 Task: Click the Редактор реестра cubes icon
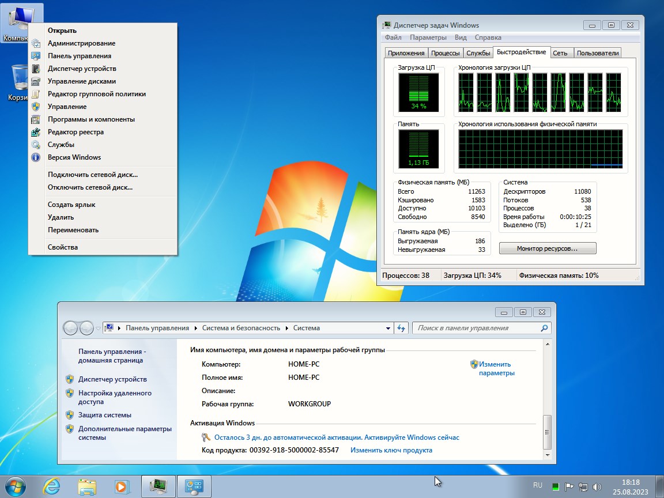(36, 132)
